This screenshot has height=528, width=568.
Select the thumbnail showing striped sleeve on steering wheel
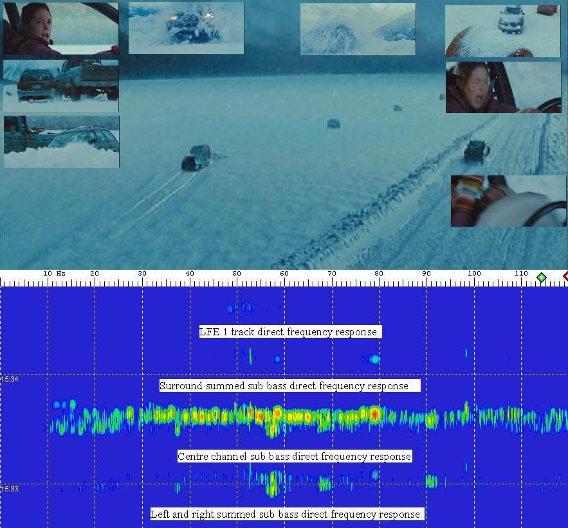[508, 201]
